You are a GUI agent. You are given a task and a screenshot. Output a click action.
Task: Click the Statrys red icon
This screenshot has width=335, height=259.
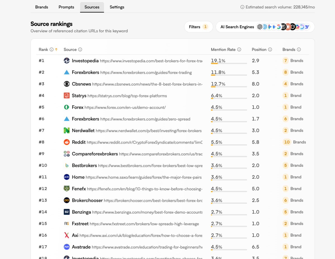point(66,96)
